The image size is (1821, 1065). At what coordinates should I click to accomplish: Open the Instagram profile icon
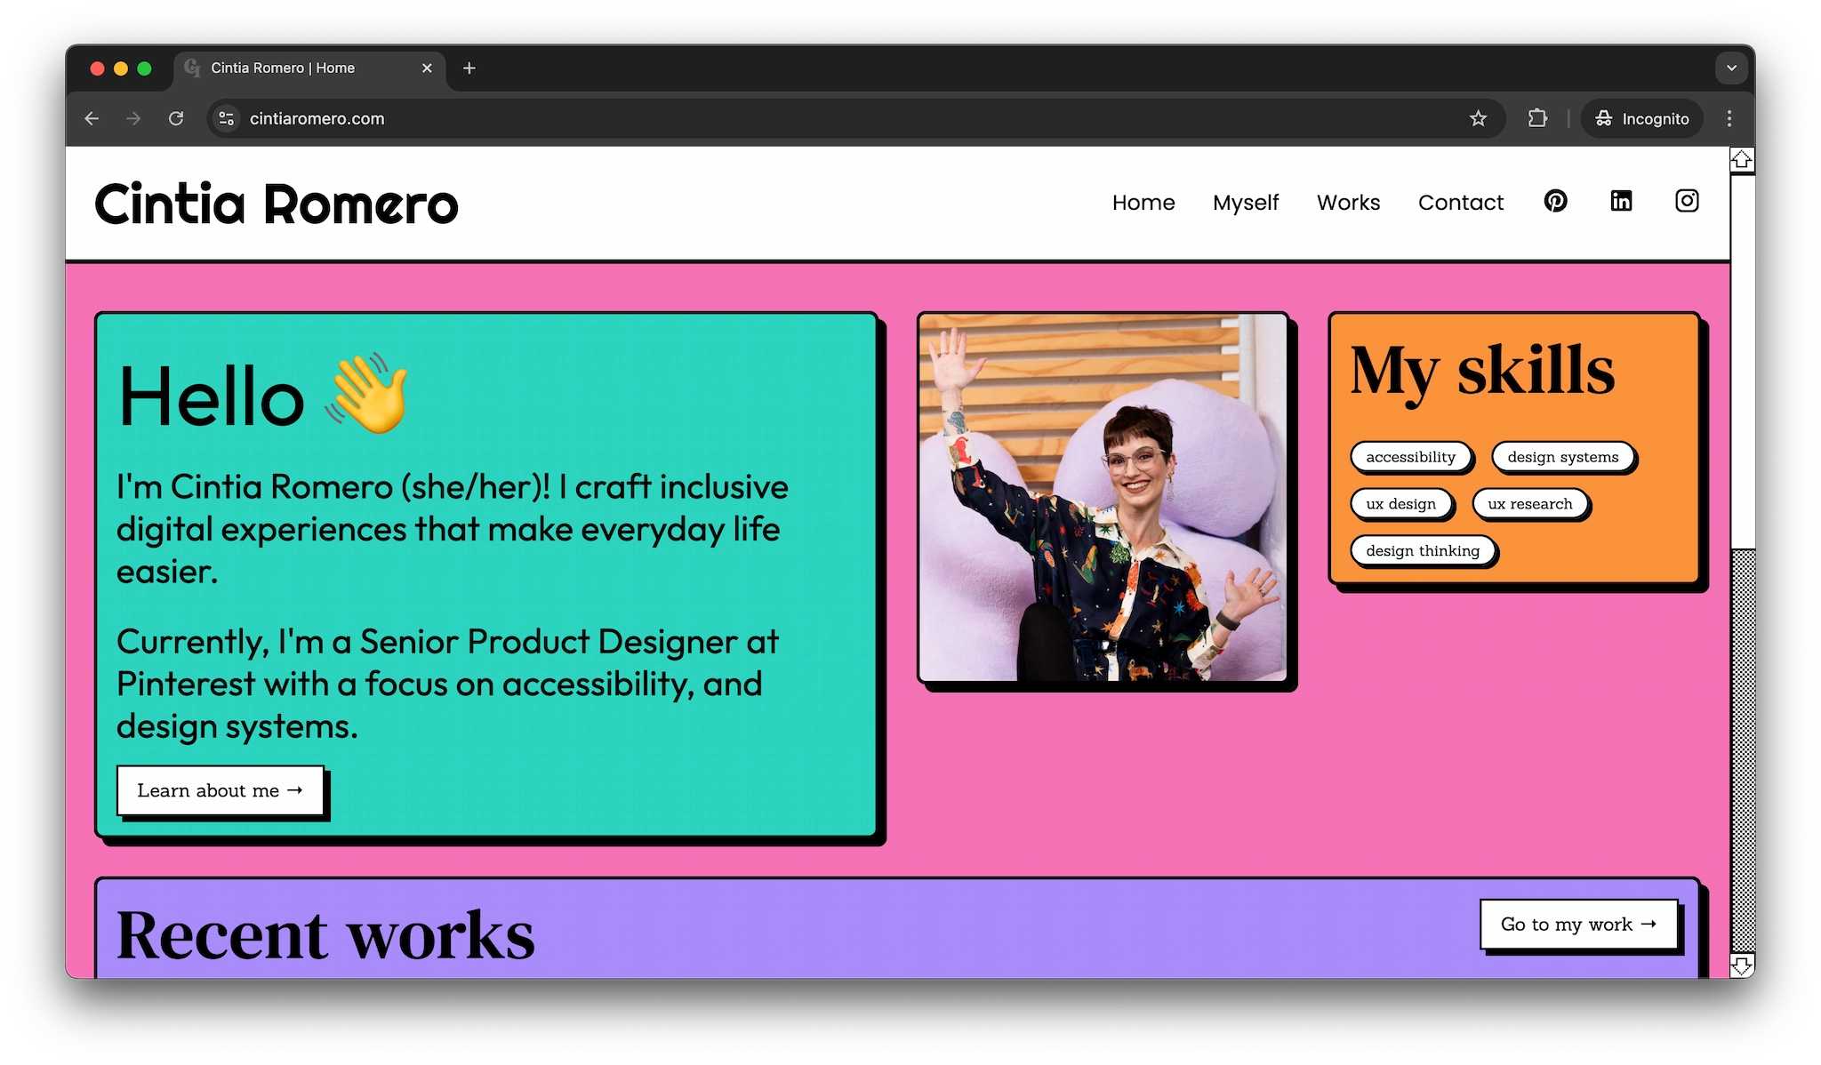coord(1686,201)
